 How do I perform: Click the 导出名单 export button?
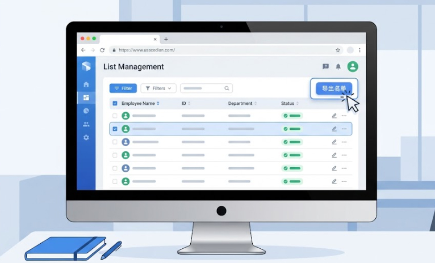click(334, 88)
